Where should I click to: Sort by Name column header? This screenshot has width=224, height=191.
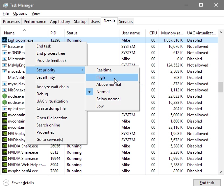24,33
